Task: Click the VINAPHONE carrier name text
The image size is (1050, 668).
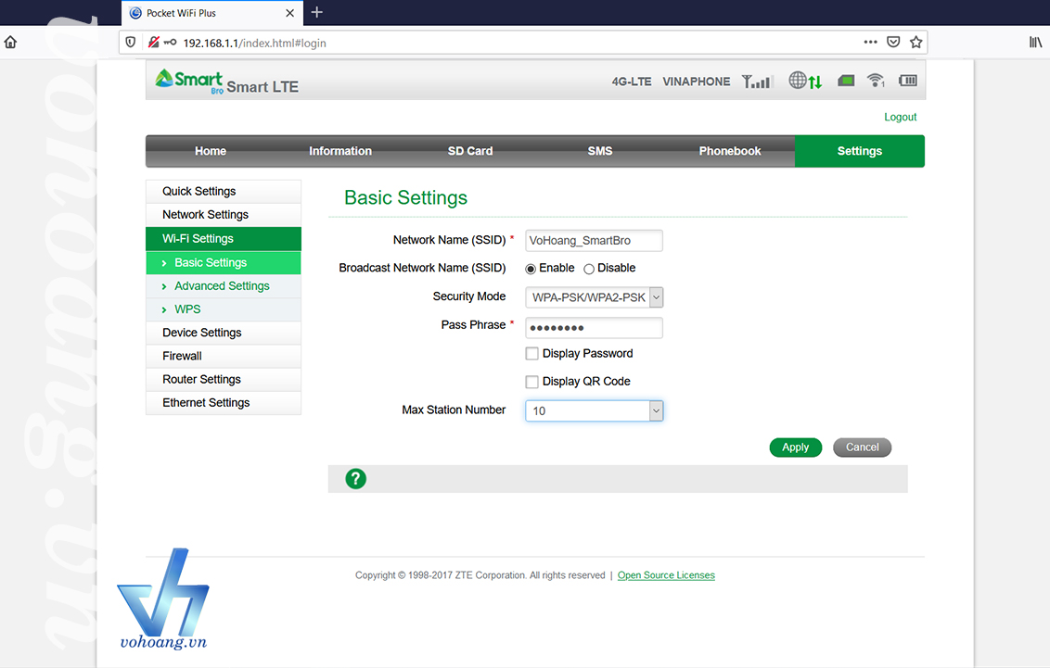Action: pos(697,82)
